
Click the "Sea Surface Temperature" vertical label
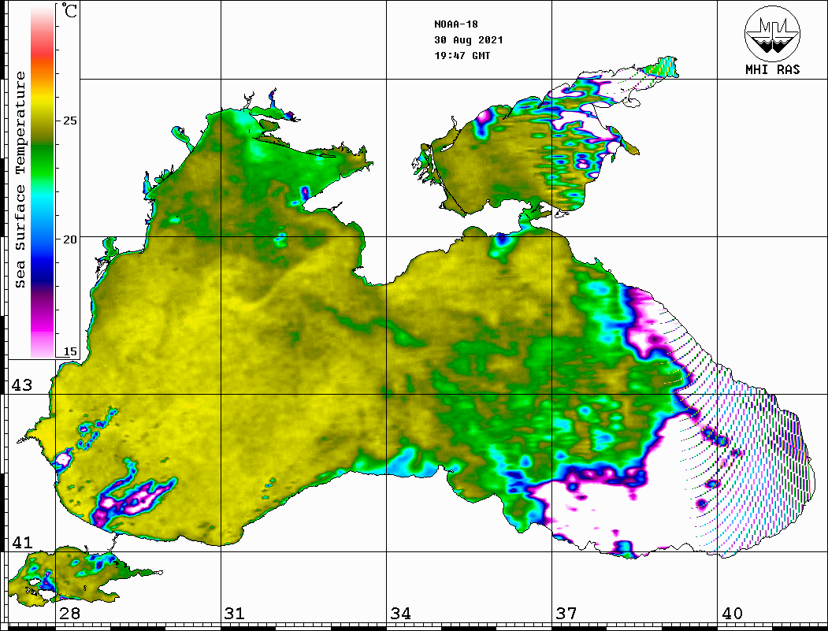pyautogui.click(x=20, y=180)
